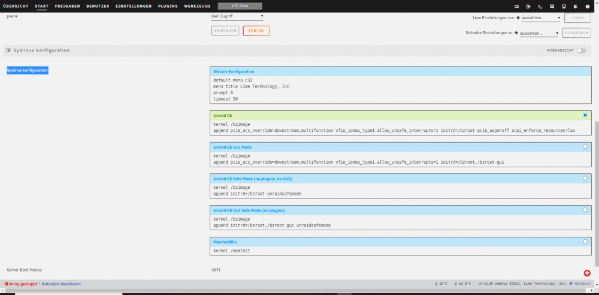Viewport: 599px width, 295px height.
Task: Open the feedback speech-bubble icon
Action: [552, 6]
